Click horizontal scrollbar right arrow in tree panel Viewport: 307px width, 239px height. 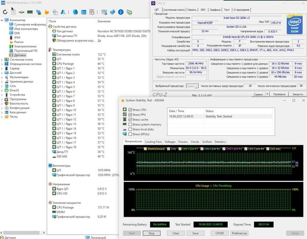(44, 233)
